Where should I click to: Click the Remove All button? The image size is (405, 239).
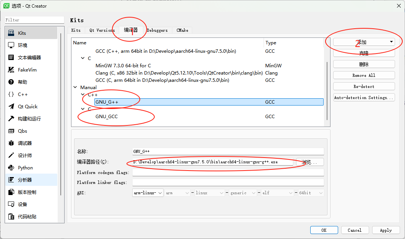364,75
